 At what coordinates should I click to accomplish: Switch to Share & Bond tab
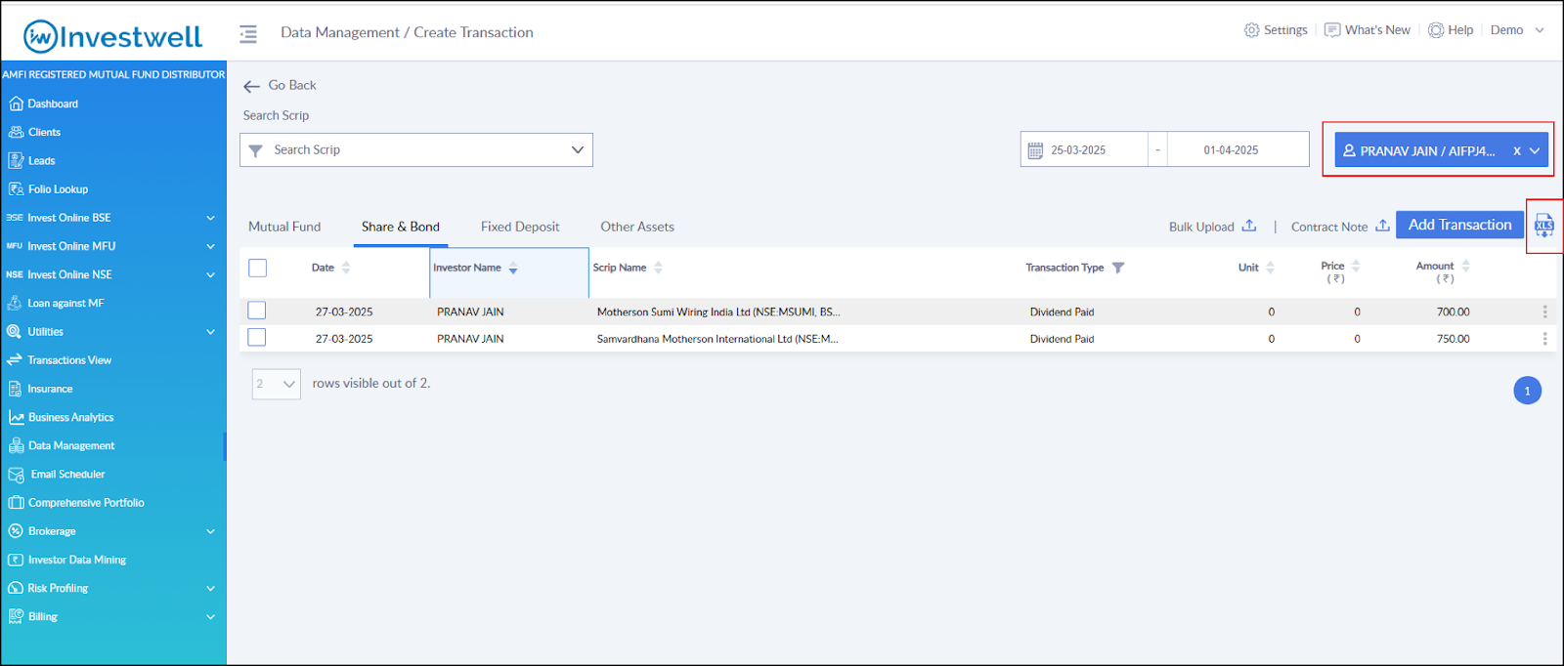(x=401, y=227)
